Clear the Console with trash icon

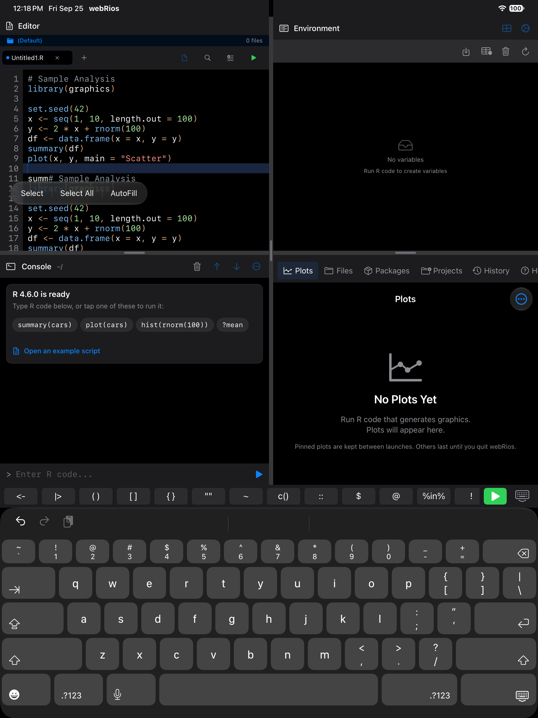pyautogui.click(x=197, y=266)
